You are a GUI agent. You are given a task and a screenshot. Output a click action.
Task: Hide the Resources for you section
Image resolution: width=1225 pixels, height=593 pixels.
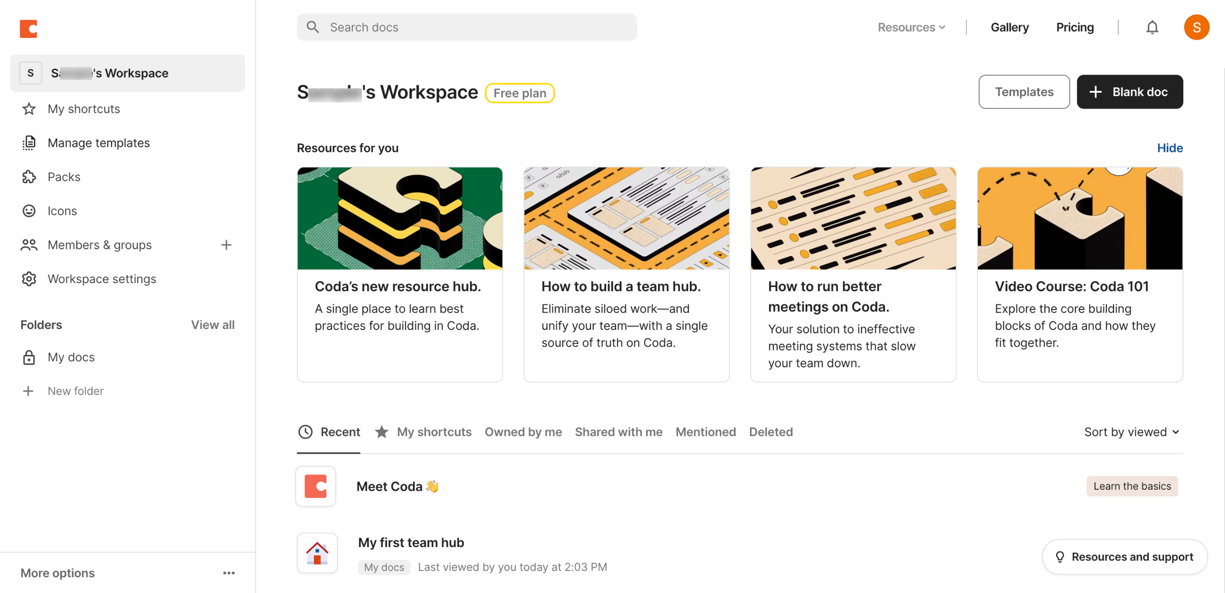point(1169,148)
